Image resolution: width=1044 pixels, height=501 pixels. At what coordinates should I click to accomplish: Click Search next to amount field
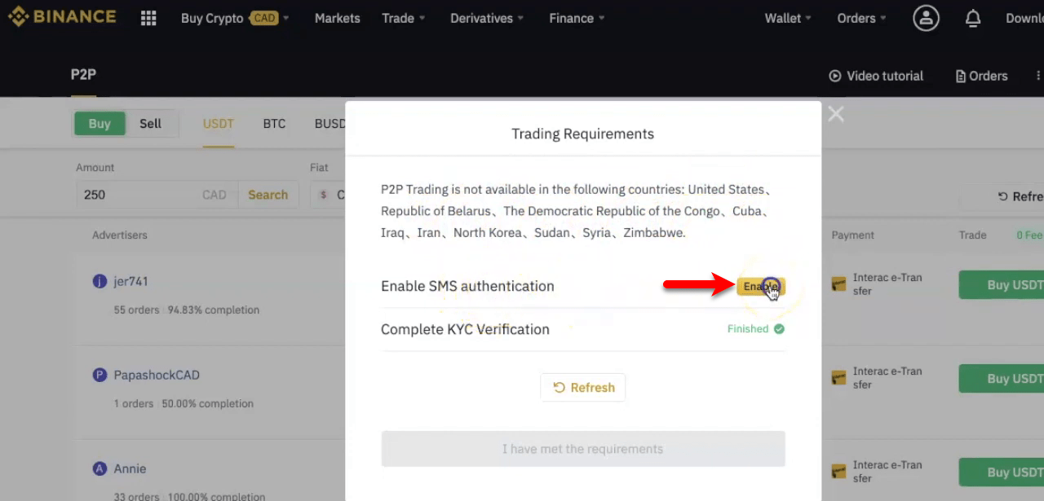[268, 195]
